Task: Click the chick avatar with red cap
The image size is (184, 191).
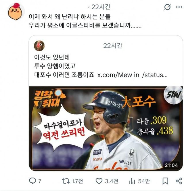Action: click(16, 12)
